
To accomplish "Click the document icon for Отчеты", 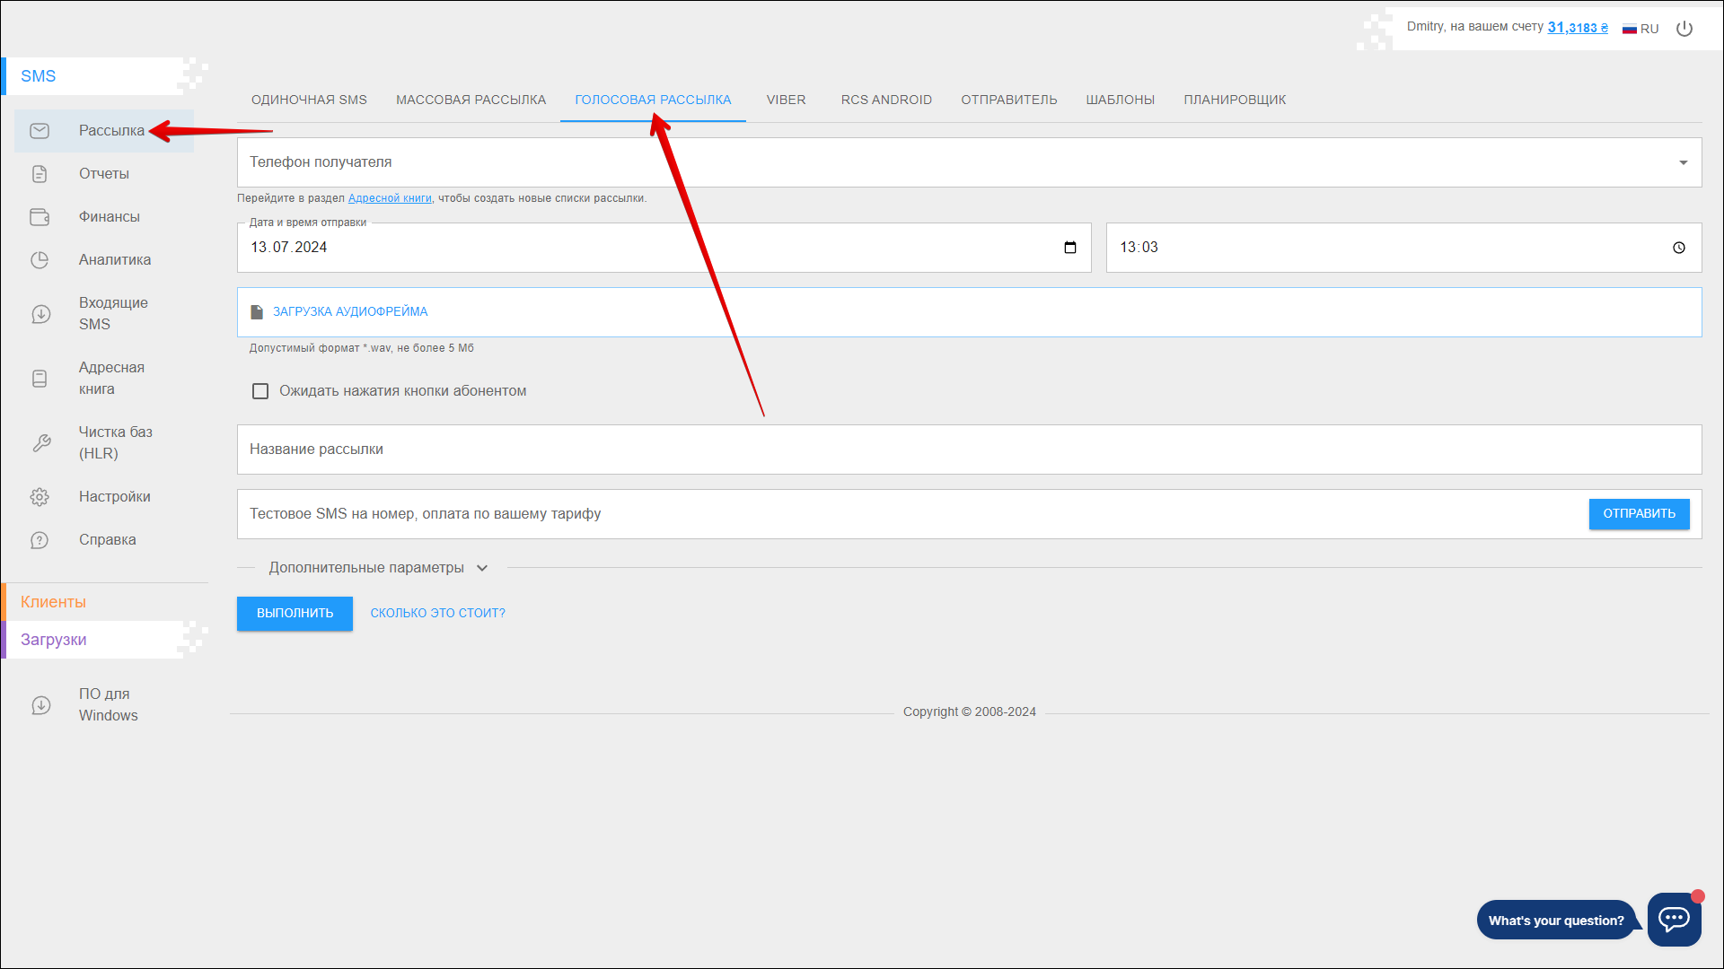I will [40, 174].
